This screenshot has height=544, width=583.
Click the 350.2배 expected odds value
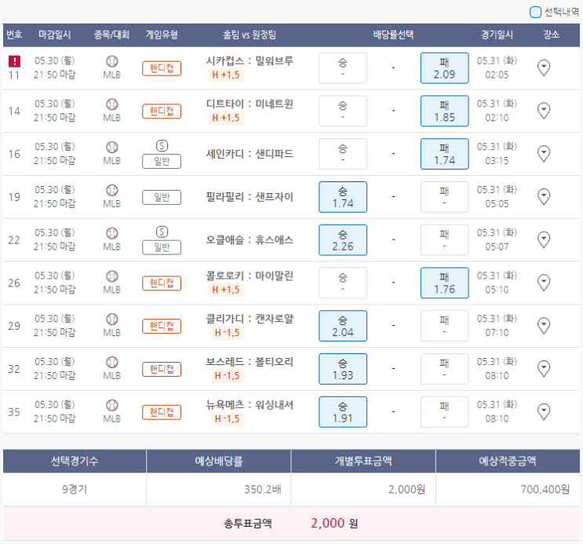pos(263,489)
